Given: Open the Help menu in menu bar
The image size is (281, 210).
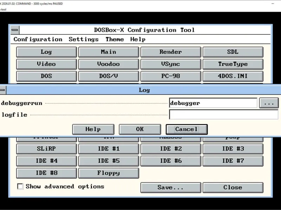Looking at the screenshot, I should click(138, 39).
